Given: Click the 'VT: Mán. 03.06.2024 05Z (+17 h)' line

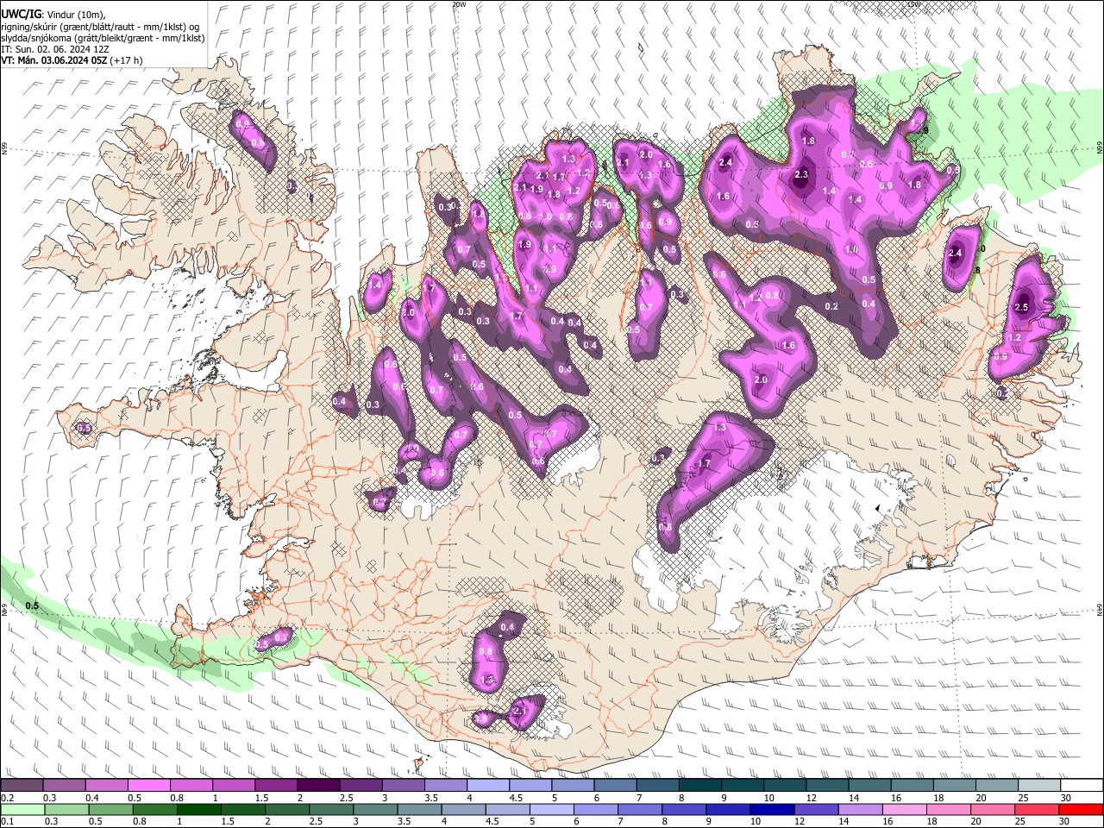Looking at the screenshot, I should pos(72,60).
